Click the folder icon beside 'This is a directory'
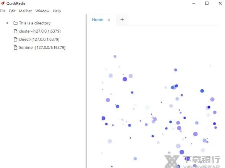The height and width of the screenshot is (168, 225). pos(15,23)
